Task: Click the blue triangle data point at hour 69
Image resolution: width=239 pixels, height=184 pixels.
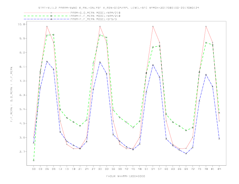Action: coord(186,154)
